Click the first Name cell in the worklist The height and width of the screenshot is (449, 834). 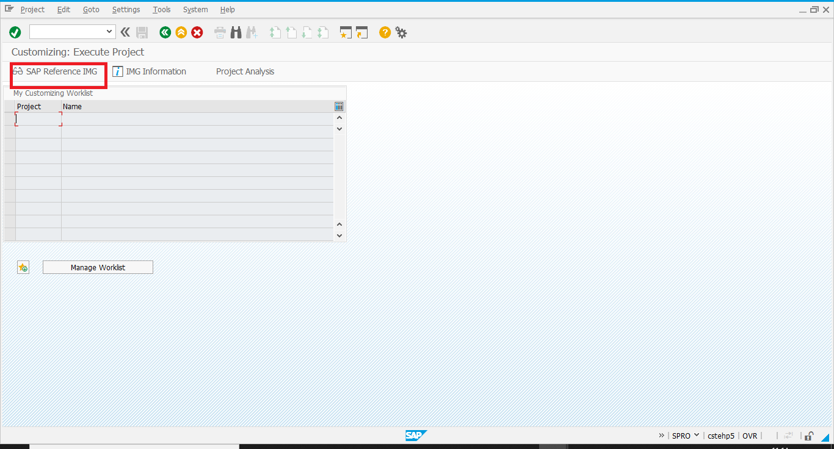197,119
